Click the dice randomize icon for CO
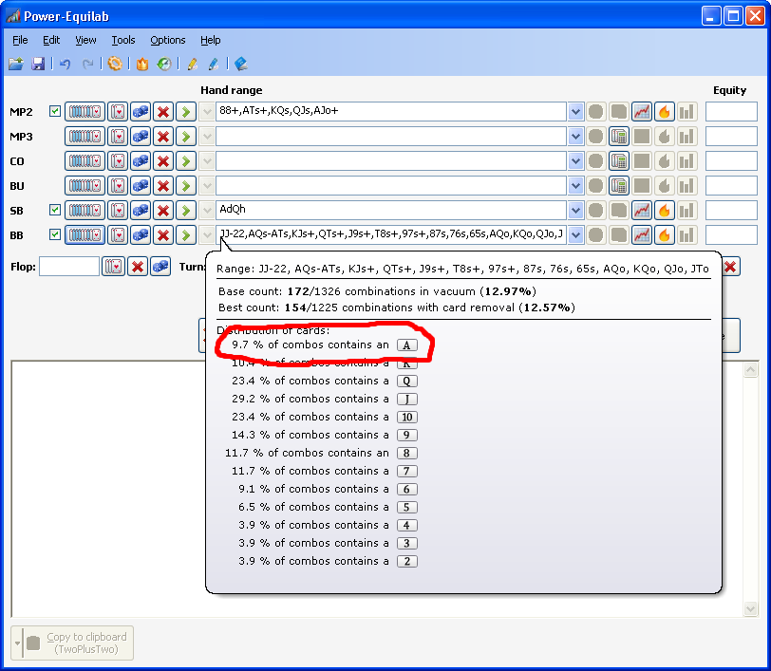Screen dimensions: 771x671 (141, 160)
